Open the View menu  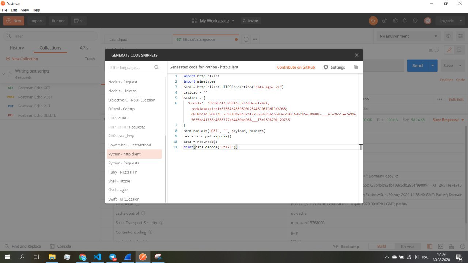pyautogui.click(x=25, y=10)
